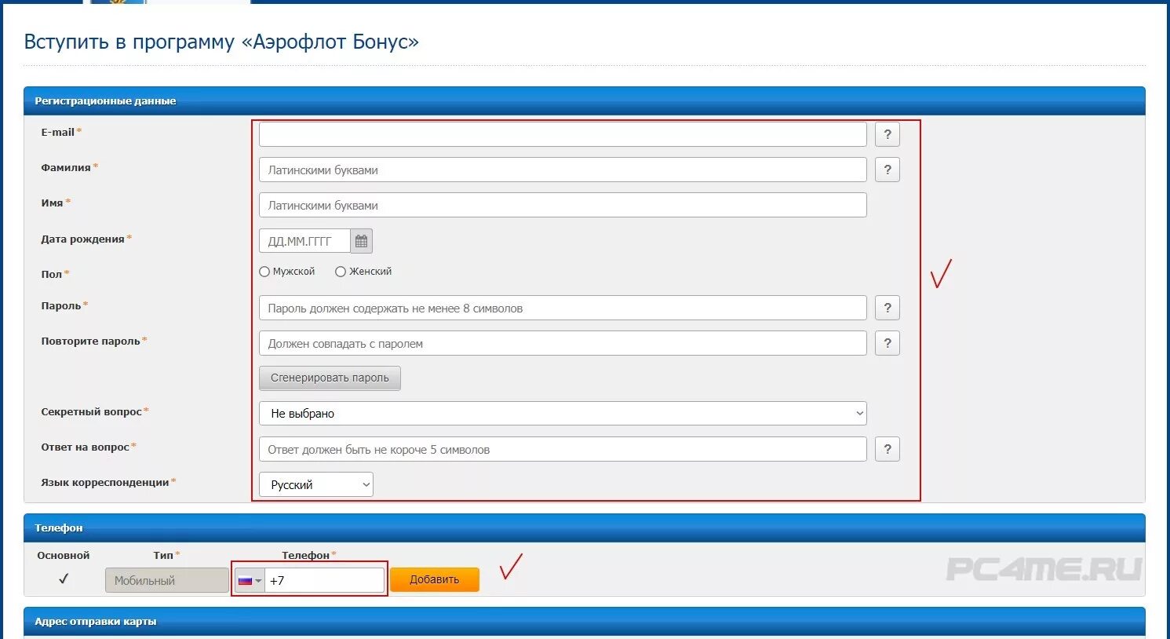
Task: Click the phone number +7 field
Action: [x=325, y=581]
